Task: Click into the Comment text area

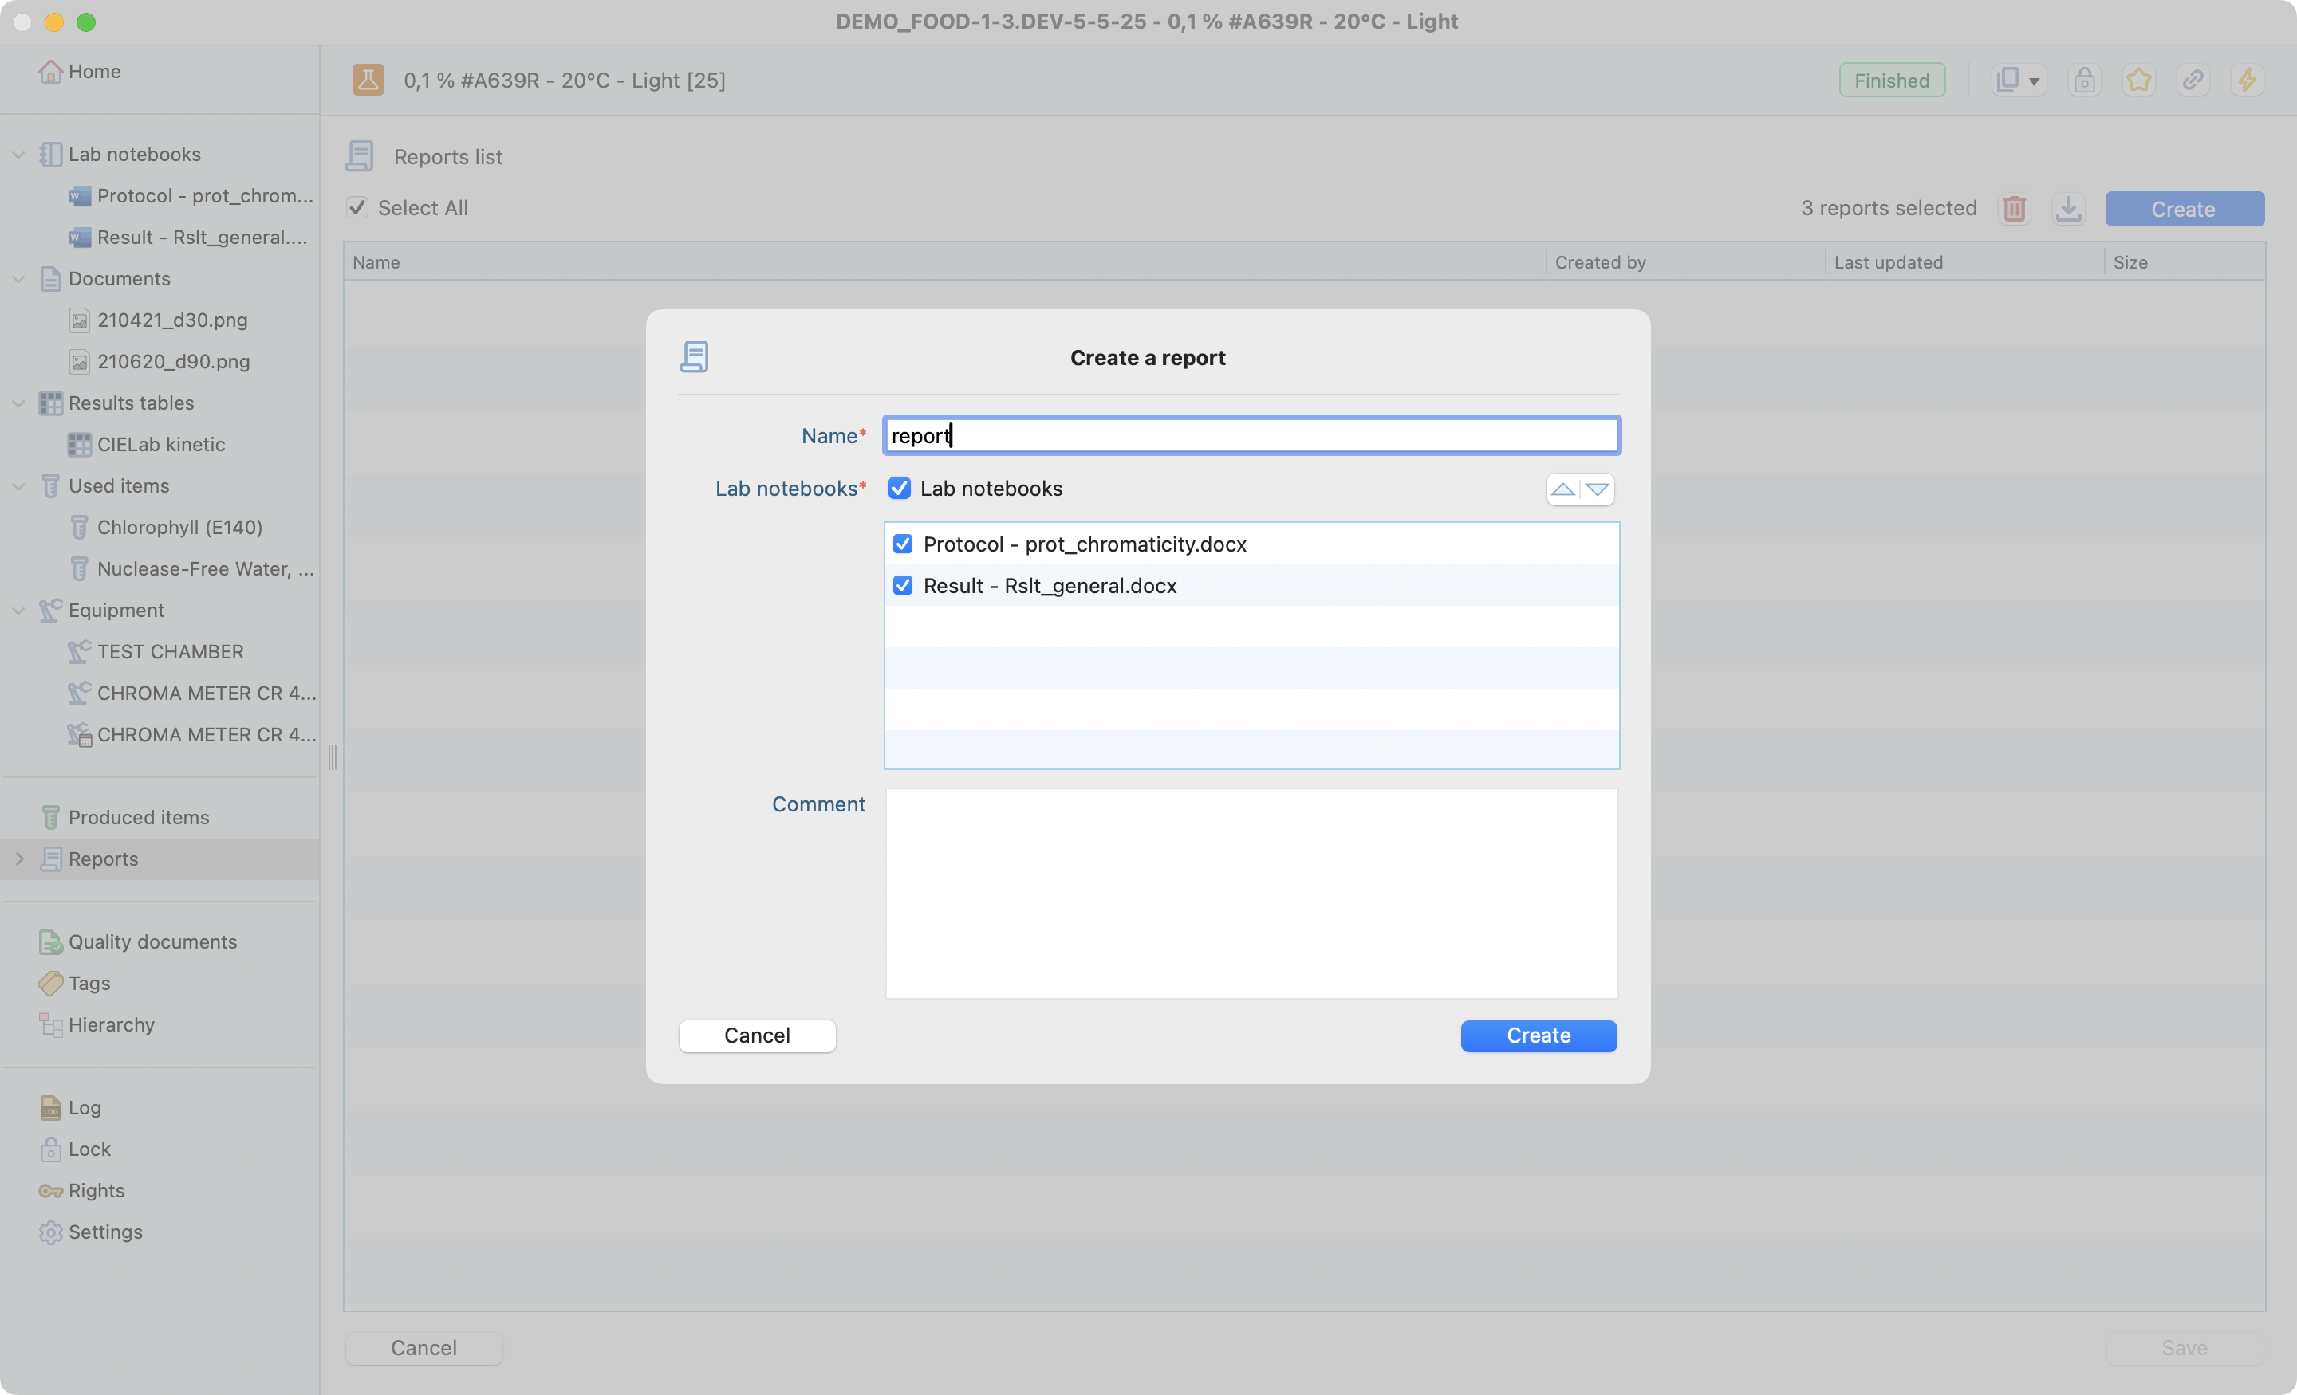Action: click(1250, 893)
